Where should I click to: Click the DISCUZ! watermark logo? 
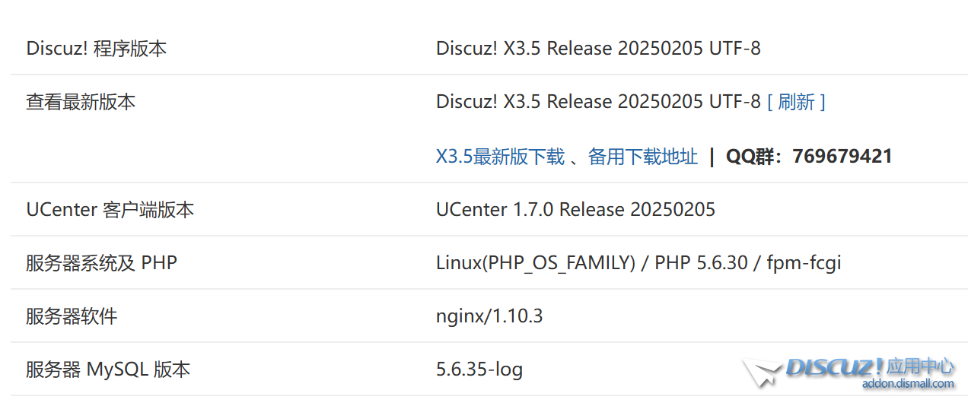pos(835,367)
